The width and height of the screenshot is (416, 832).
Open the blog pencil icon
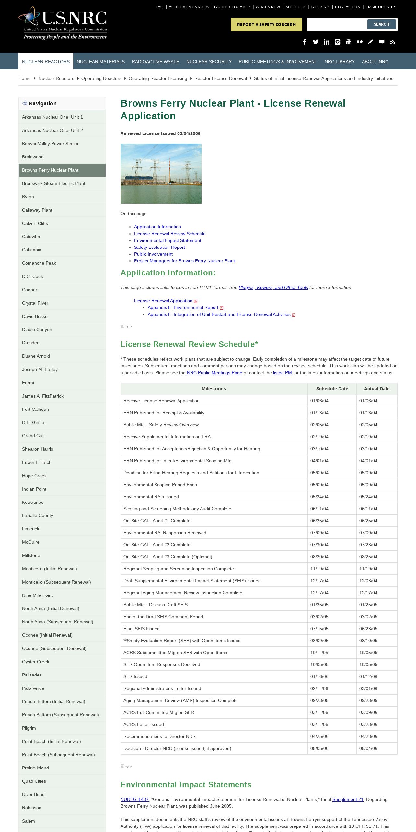(x=371, y=42)
